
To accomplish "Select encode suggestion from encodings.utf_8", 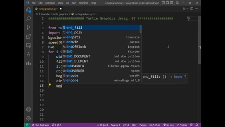I will click(101, 80).
